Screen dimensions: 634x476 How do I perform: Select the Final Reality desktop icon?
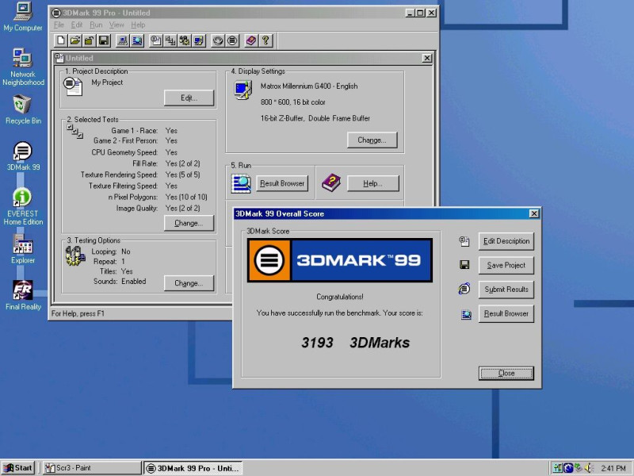click(23, 295)
